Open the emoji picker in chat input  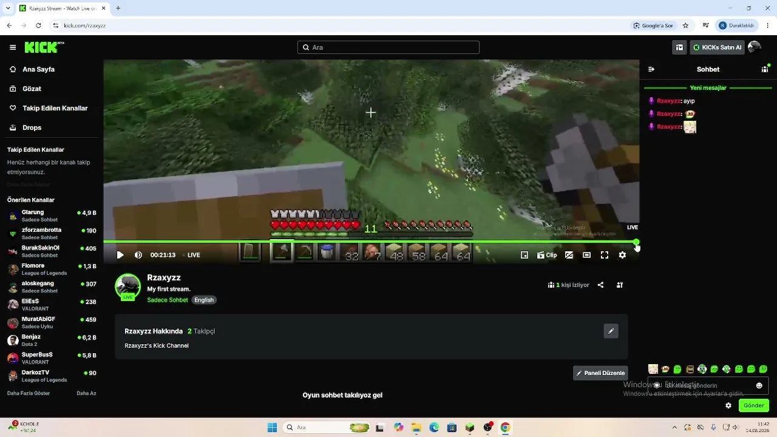tap(759, 385)
